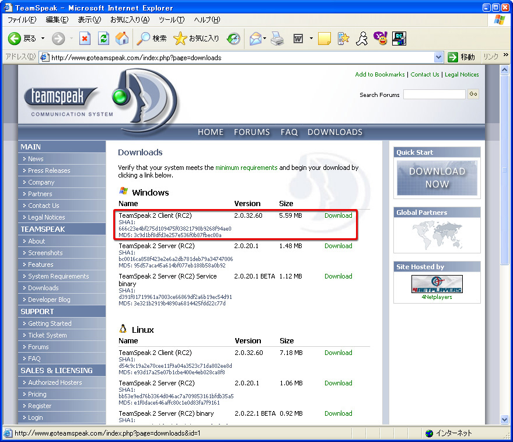Viewport: 513px width, 442px height.
Task: Download Windows TeamSpeak 2 Server 1.48 MB
Action: [x=338, y=246]
